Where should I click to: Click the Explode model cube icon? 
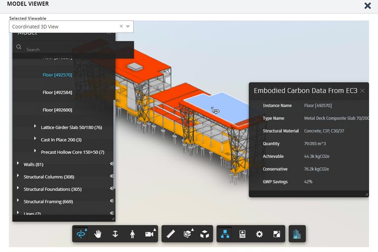click(204, 234)
